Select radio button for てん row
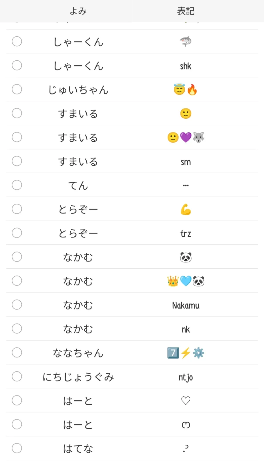The height and width of the screenshot is (461, 264). coord(17,185)
